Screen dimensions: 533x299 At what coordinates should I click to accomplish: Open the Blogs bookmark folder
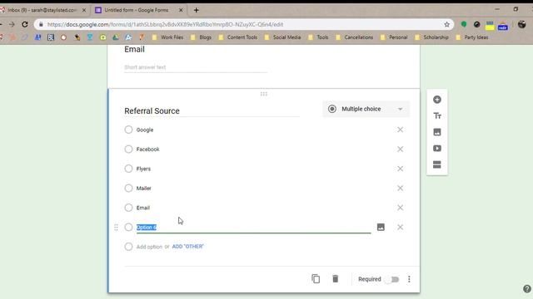point(202,37)
